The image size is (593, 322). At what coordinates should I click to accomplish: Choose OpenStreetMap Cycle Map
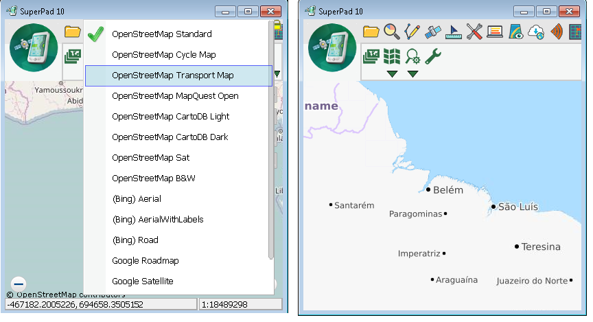click(178, 55)
